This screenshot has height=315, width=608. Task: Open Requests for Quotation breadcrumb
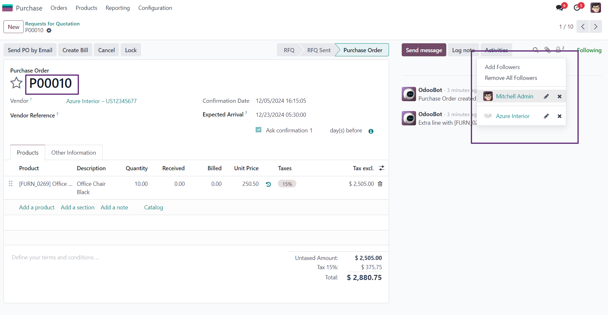click(x=53, y=24)
